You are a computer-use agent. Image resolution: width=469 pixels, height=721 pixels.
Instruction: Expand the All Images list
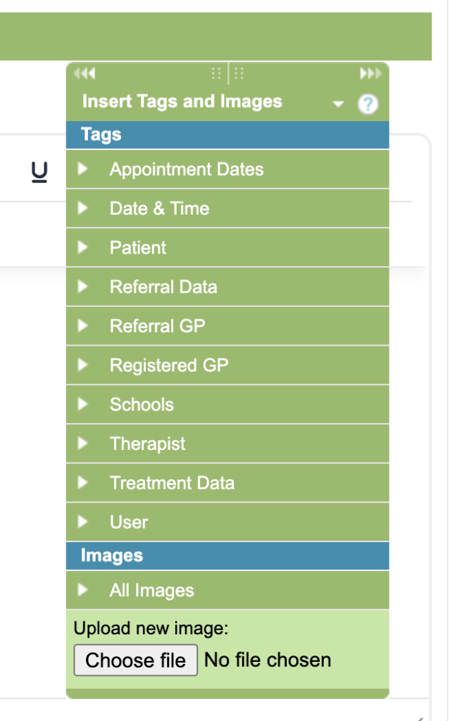pos(83,590)
